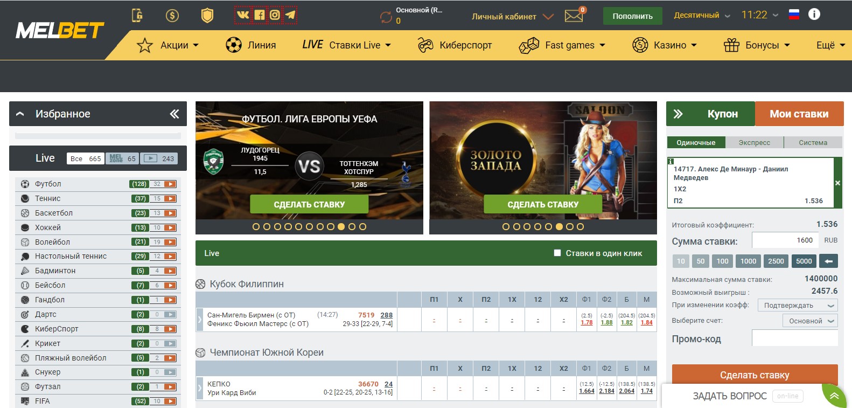The width and height of the screenshot is (852, 408).
Task: Select first Лига Европы banner carousel dot
Action: click(x=256, y=227)
